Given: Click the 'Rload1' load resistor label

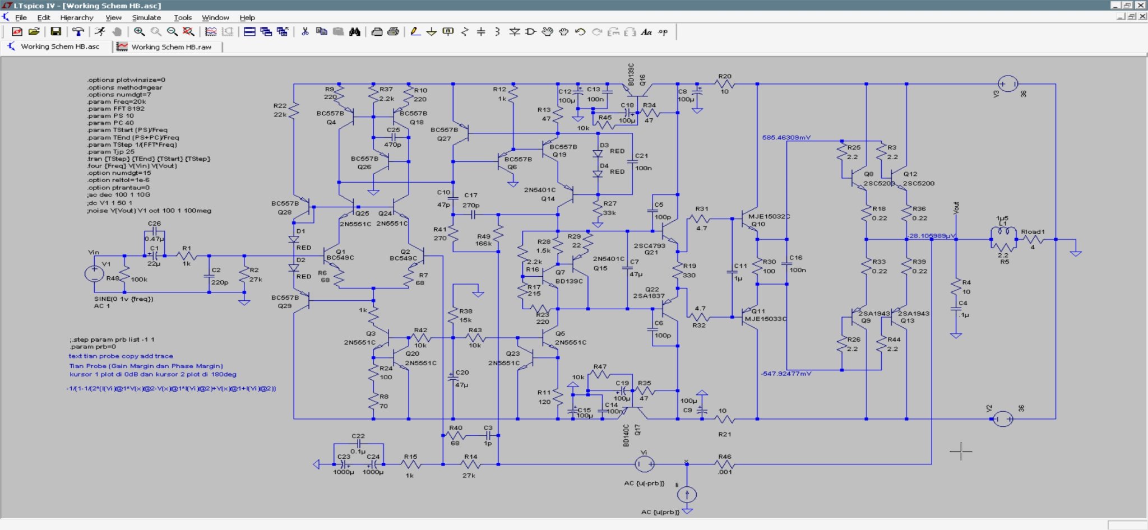Looking at the screenshot, I should (1033, 231).
